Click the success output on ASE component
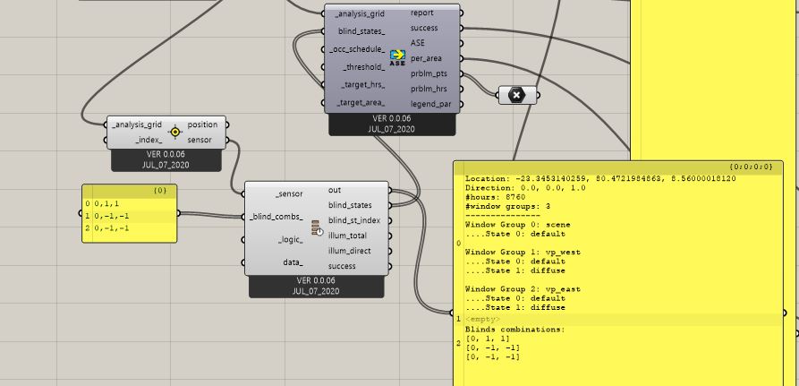 pos(424,28)
